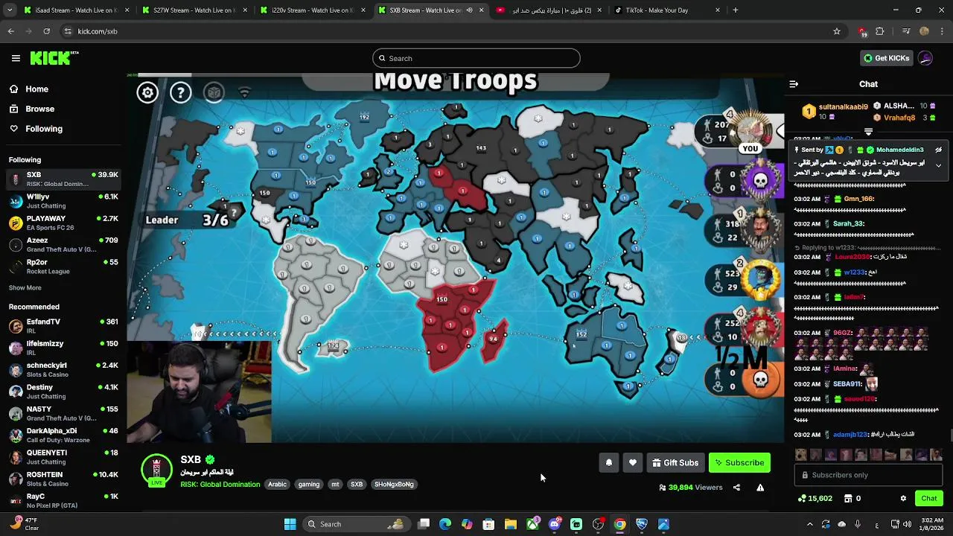Select the SHoNgxBoNg tag
Viewport: 953px width, 536px height.
coord(394,484)
